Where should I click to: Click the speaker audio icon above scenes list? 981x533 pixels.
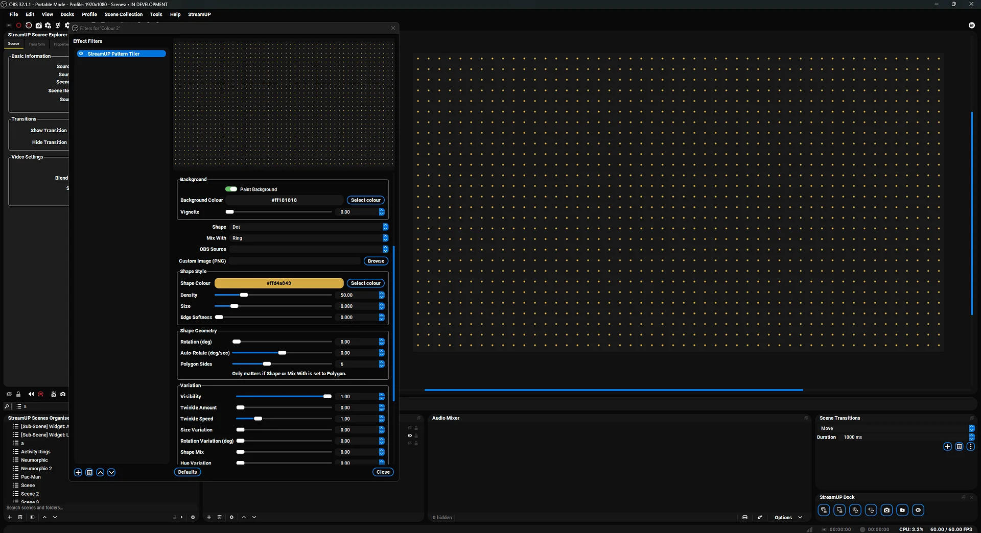click(x=31, y=394)
